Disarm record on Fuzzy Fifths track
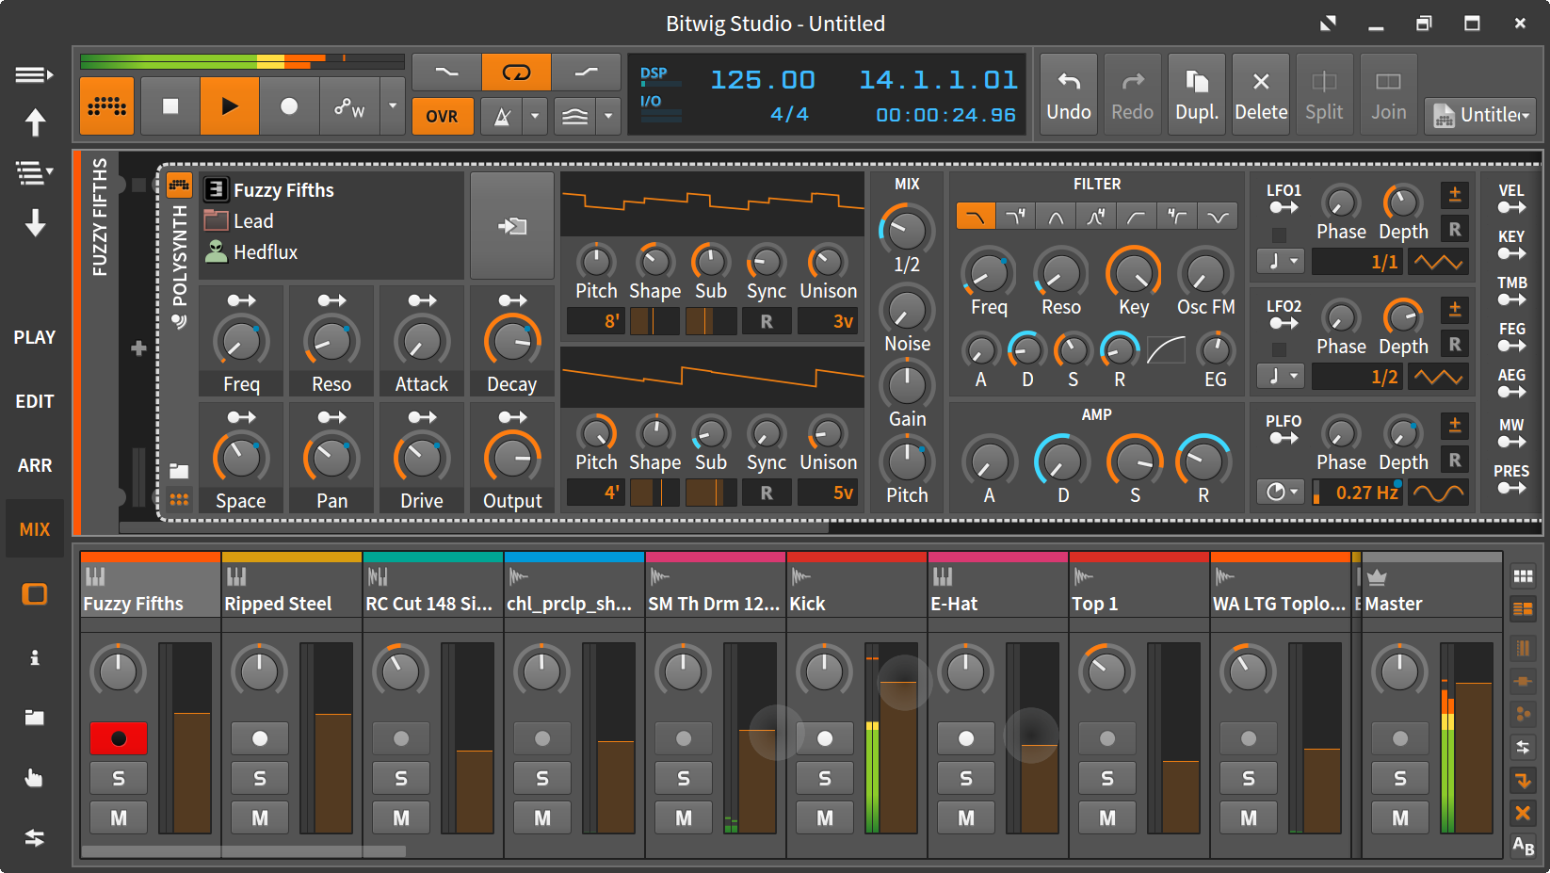 tap(119, 738)
